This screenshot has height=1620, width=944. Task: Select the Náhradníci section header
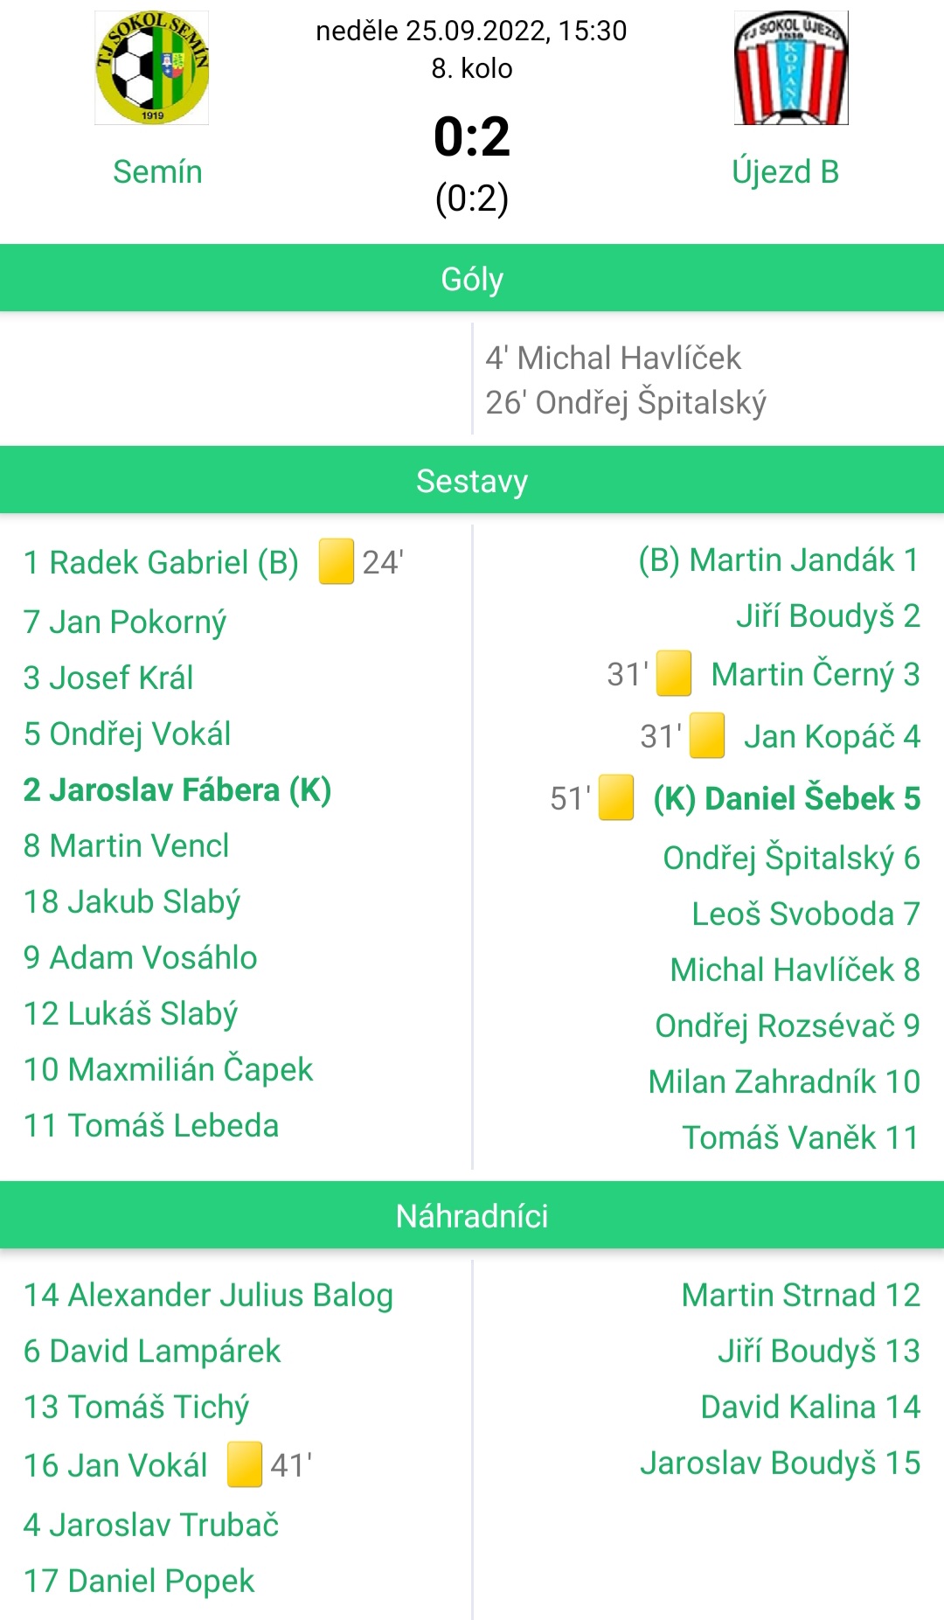coord(472,1215)
